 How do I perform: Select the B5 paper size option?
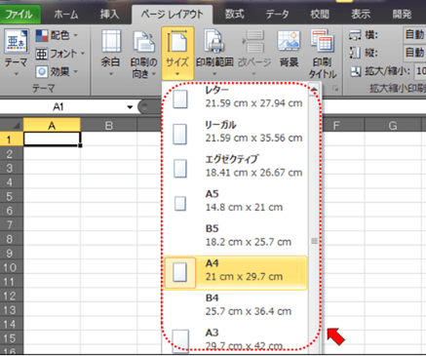coord(235,235)
